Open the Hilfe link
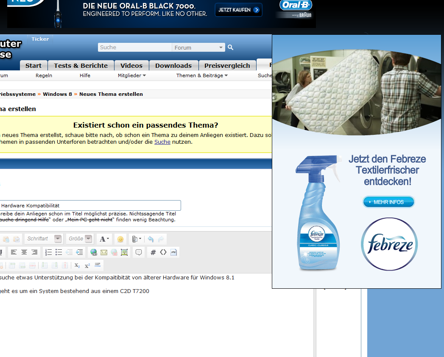 pos(85,75)
